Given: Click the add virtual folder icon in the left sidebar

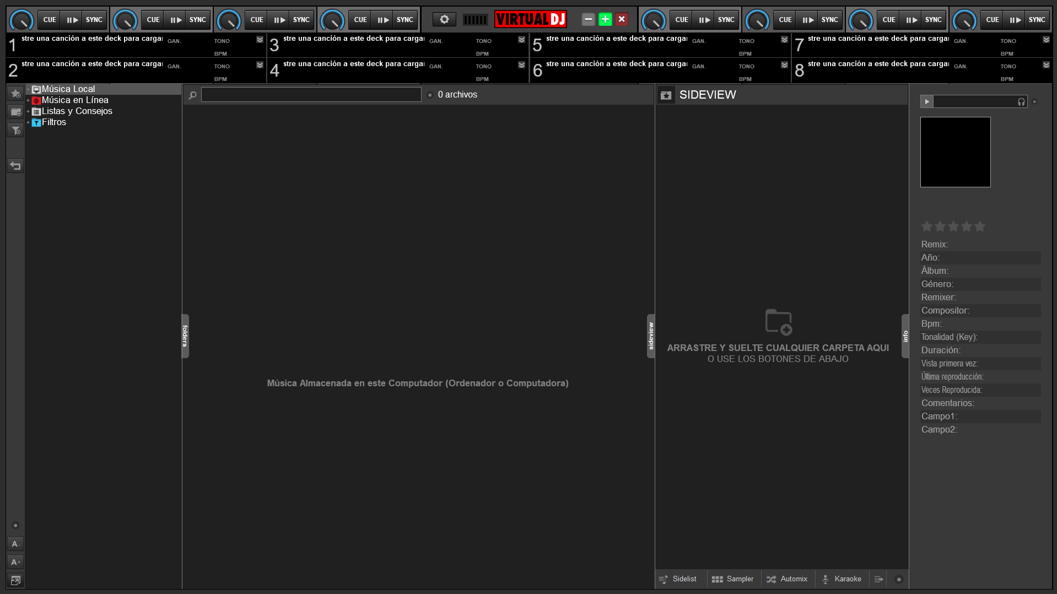Looking at the screenshot, I should coord(15,112).
